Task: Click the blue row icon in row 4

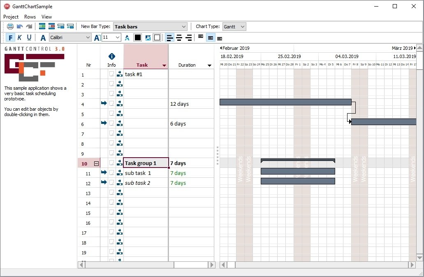Action: pyautogui.click(x=120, y=104)
